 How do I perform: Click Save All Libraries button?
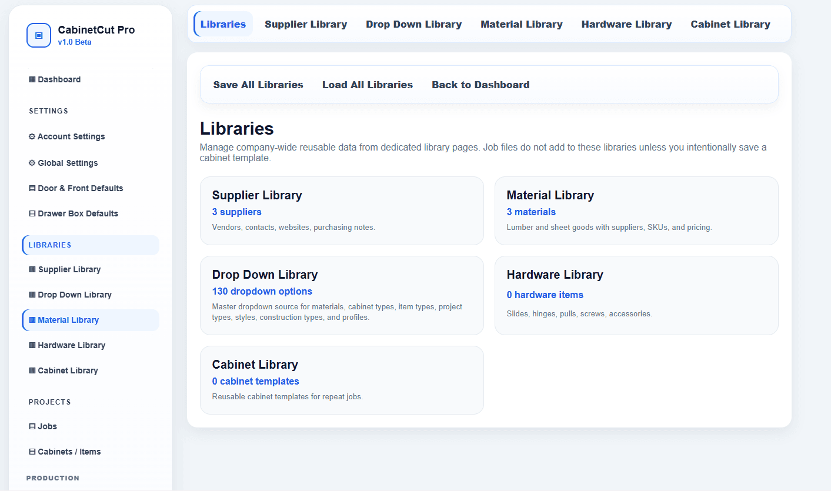(258, 85)
